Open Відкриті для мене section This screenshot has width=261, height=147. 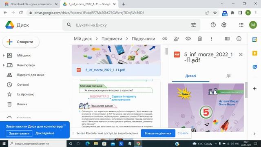[x=31, y=75]
